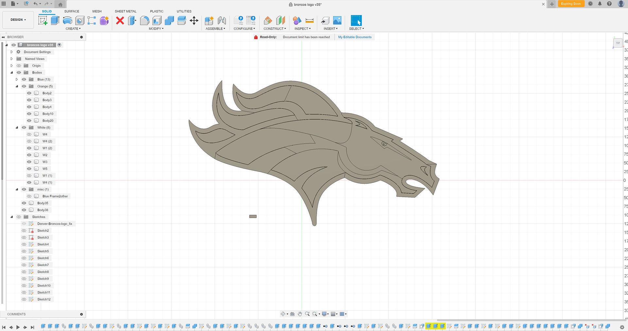Click the Expiring Soon button
This screenshot has width=628, height=331.
(571, 4)
